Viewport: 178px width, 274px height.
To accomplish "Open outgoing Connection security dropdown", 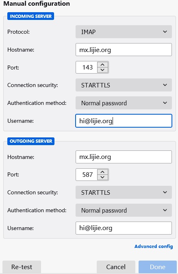I will click(124, 192).
